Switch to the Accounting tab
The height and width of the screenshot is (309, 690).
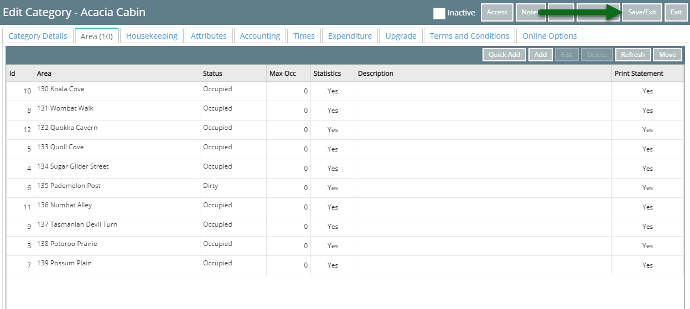pos(260,36)
